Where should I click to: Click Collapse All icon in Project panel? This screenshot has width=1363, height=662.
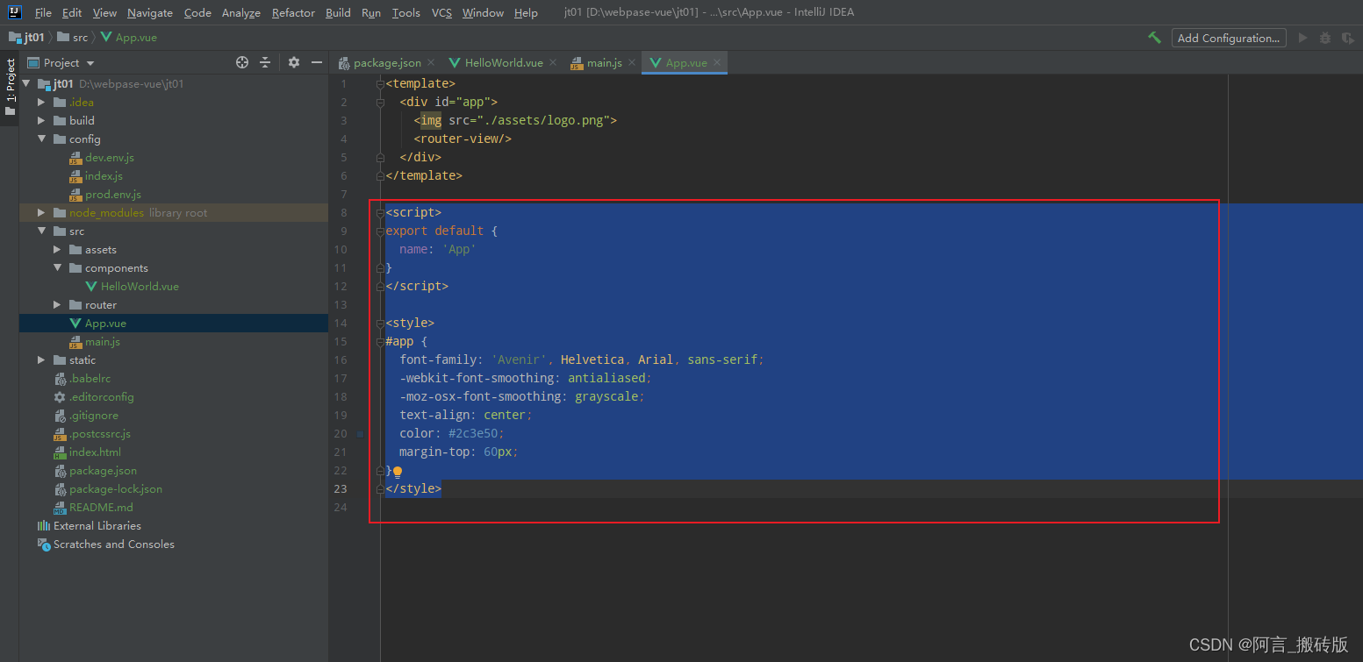tap(266, 62)
